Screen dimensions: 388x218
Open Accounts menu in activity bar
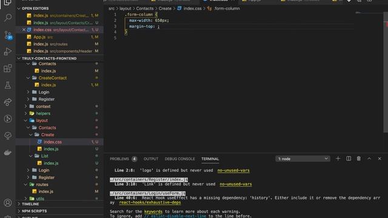pyautogui.click(x=8, y=203)
